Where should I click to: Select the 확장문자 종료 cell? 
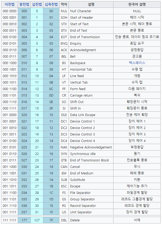tap(137, 108)
